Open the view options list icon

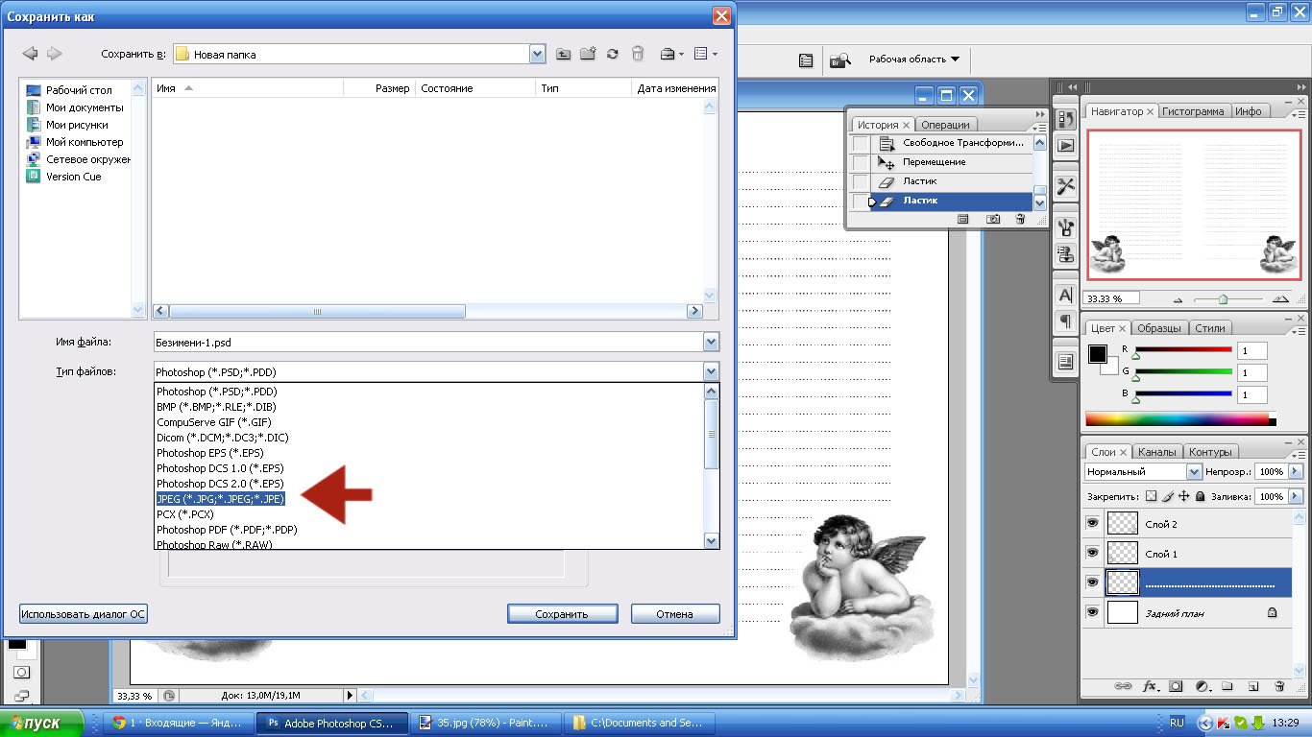tap(705, 55)
